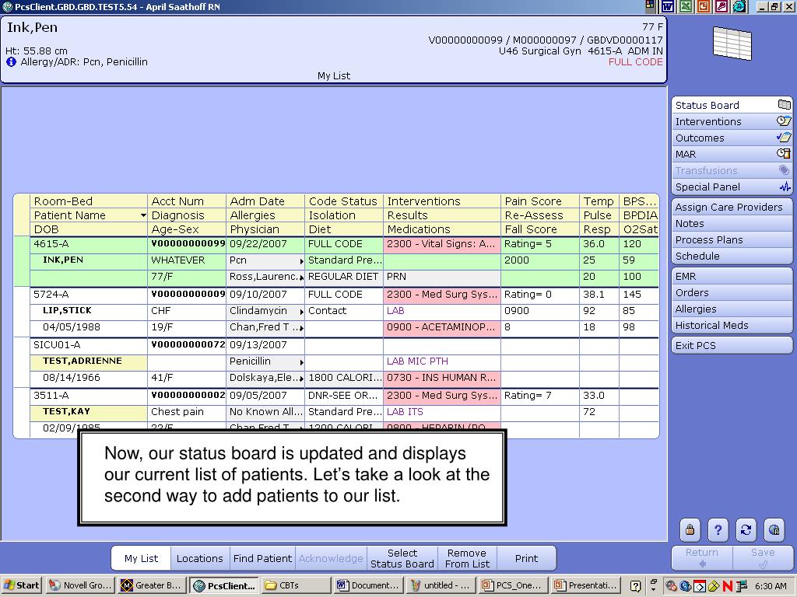Click the lock icon button

coord(690,529)
